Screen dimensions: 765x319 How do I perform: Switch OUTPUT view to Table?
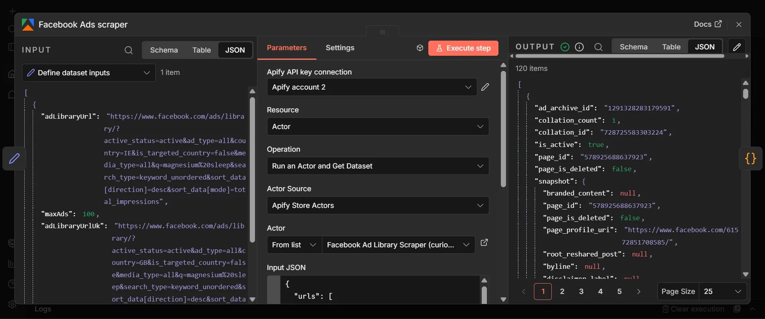[671, 47]
